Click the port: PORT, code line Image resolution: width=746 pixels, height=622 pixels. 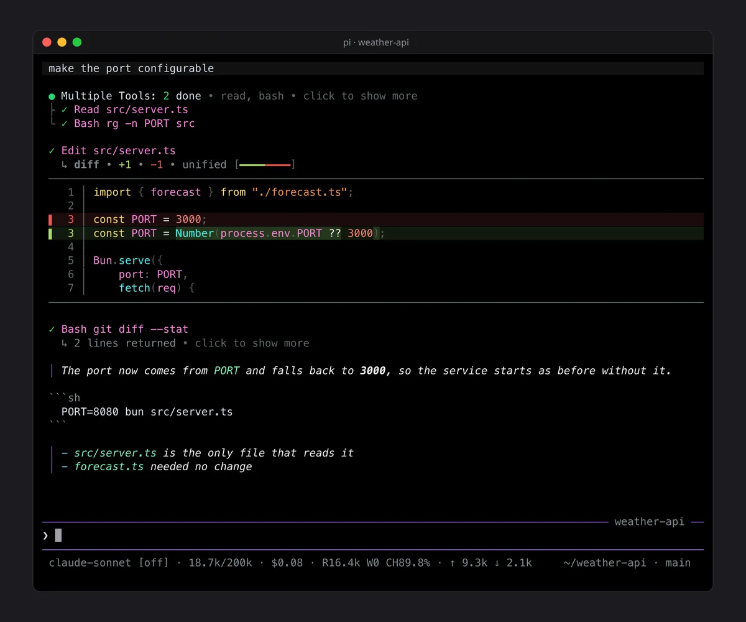154,274
